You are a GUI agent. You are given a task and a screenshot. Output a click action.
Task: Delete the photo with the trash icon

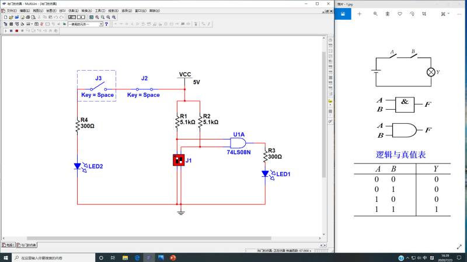click(388, 13)
